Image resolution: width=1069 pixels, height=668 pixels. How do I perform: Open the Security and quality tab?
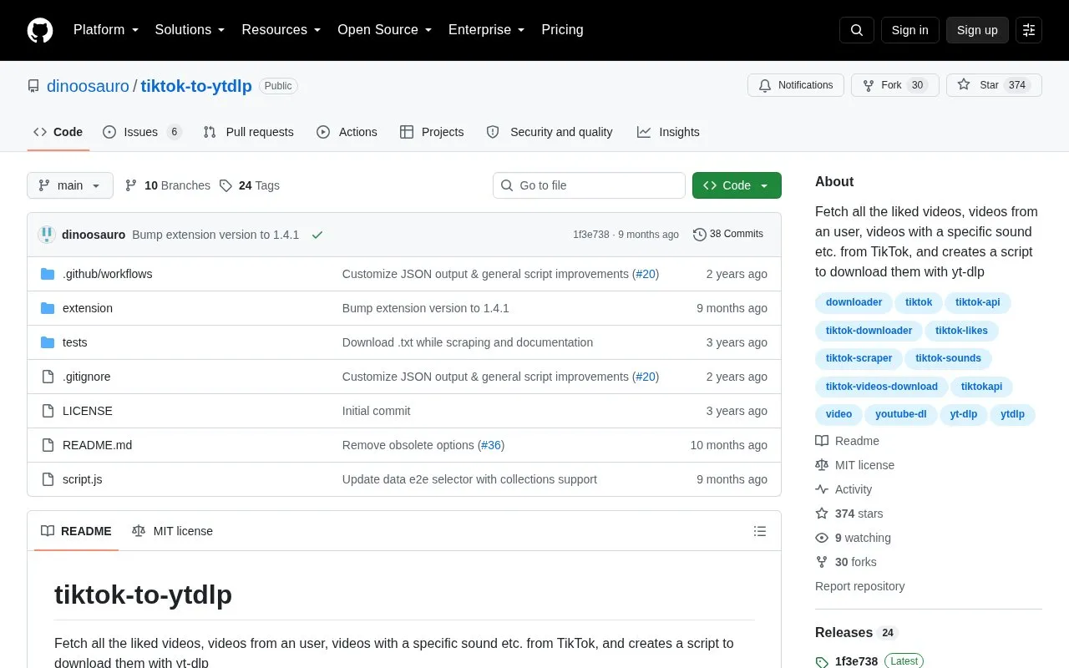tap(550, 132)
